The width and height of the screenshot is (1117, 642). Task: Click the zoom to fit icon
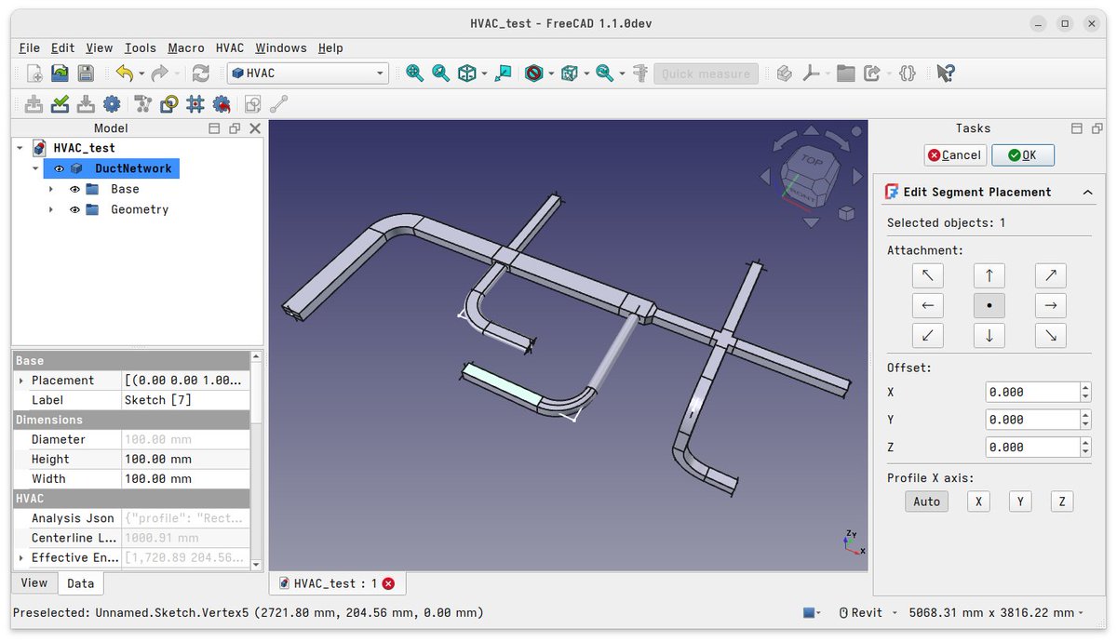click(x=414, y=73)
